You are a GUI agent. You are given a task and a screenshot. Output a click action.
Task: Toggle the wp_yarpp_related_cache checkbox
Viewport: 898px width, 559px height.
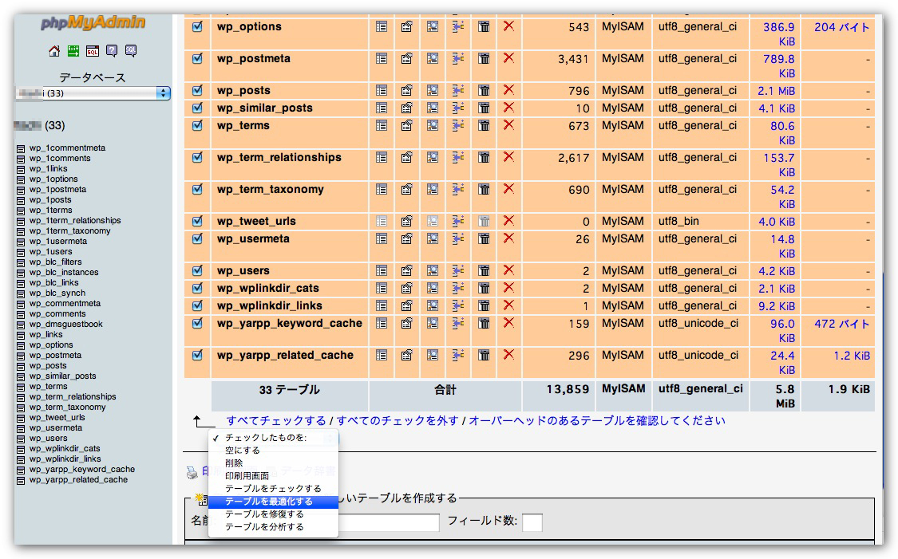click(x=198, y=355)
